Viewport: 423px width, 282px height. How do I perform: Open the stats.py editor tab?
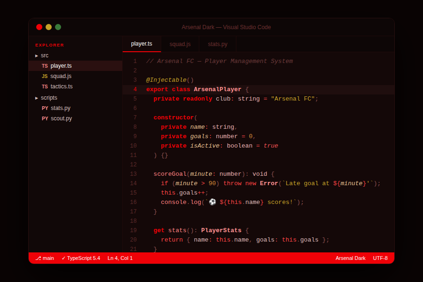pos(218,44)
